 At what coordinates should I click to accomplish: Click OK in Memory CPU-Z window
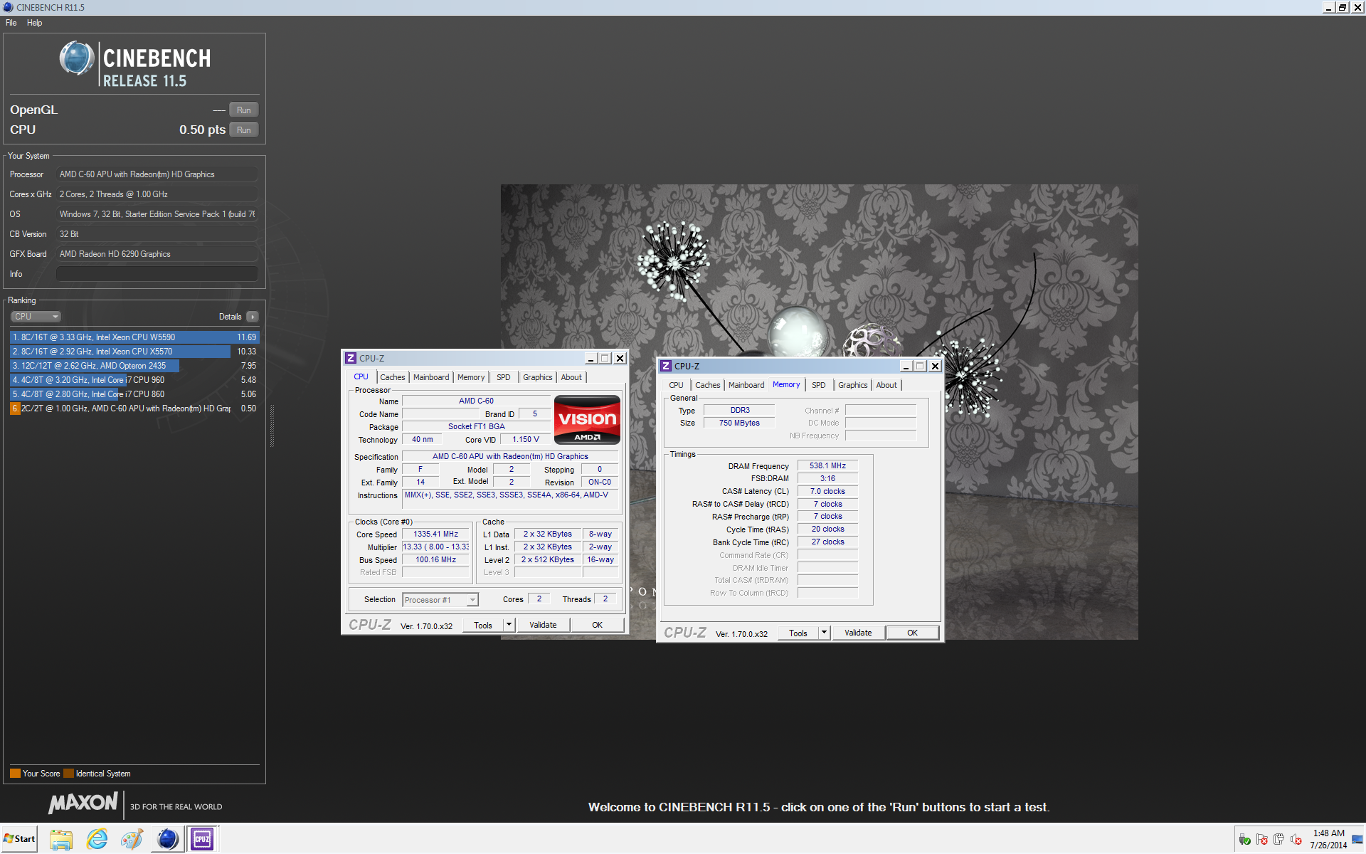[x=912, y=633]
